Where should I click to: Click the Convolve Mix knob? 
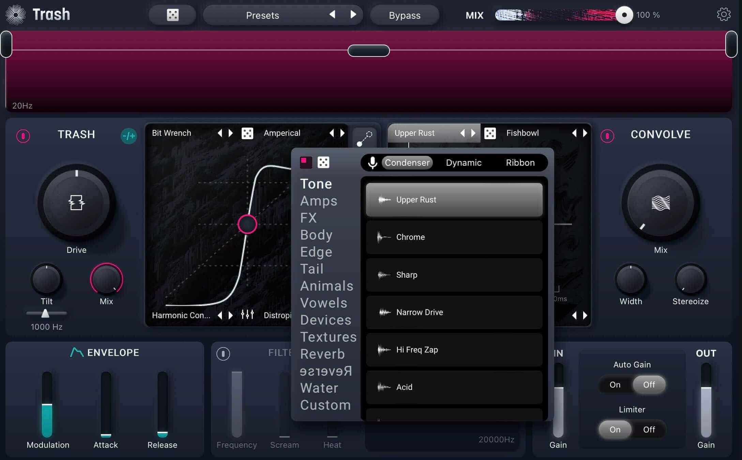(x=661, y=203)
